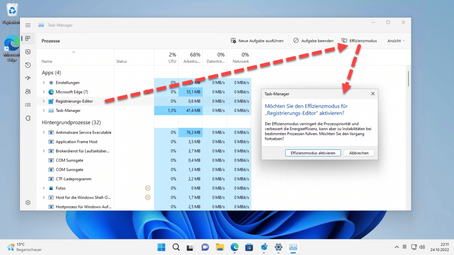Click Neue Aufgabe ausführen button
Viewport: 454px width, 255px height.
coord(257,41)
